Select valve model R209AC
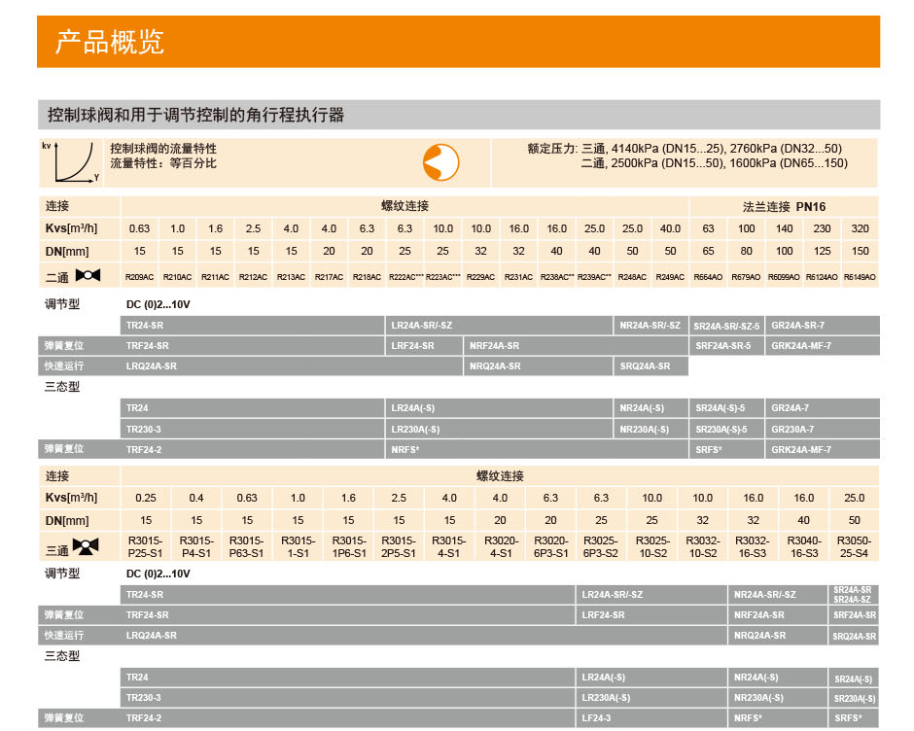 pyautogui.click(x=139, y=277)
